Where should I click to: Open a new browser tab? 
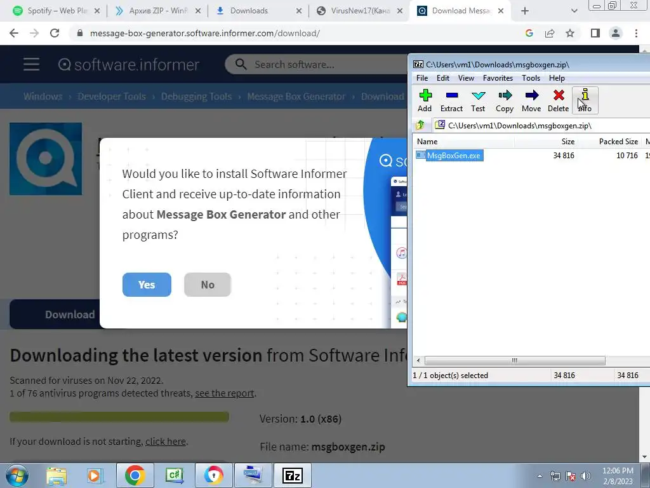pos(525,11)
